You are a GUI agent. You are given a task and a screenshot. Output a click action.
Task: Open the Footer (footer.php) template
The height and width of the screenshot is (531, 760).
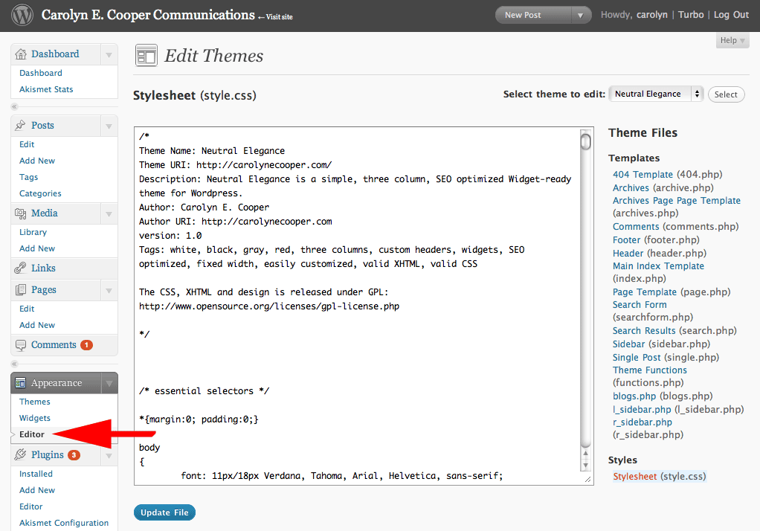coord(626,239)
